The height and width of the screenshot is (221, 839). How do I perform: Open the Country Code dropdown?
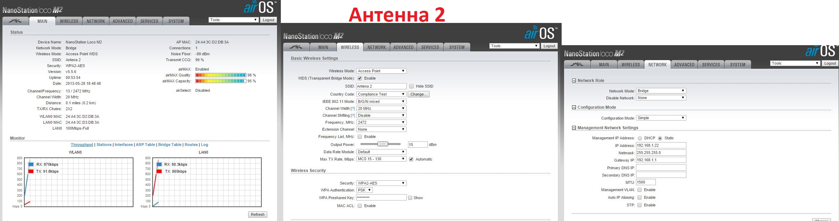pos(381,94)
